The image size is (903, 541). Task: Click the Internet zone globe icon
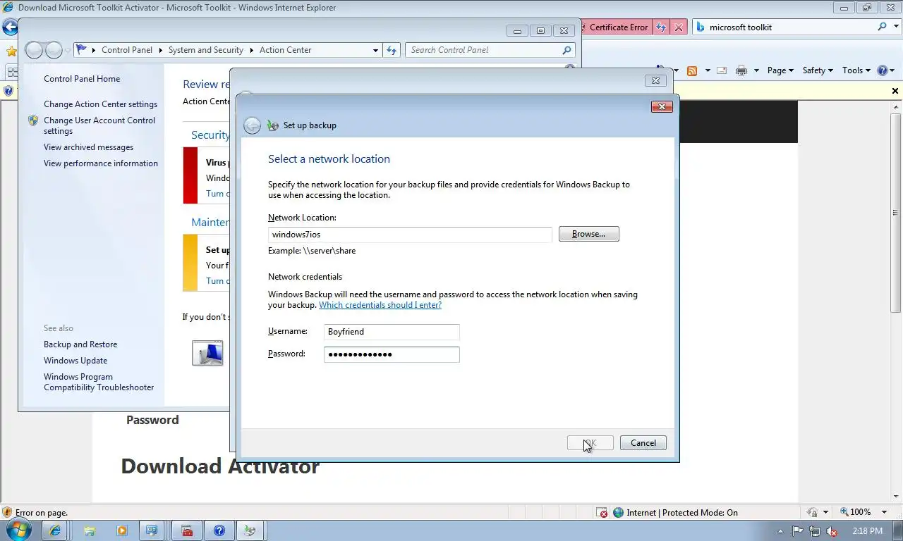coord(619,513)
